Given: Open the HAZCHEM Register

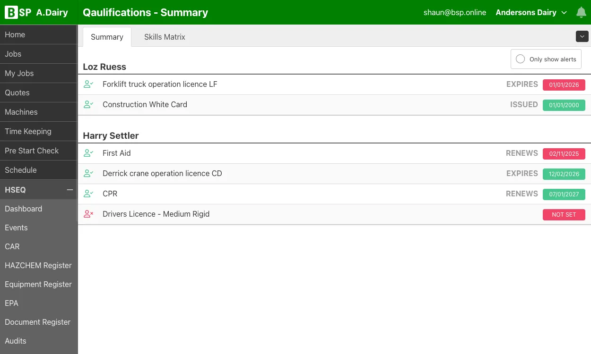Looking at the screenshot, I should coord(39,265).
